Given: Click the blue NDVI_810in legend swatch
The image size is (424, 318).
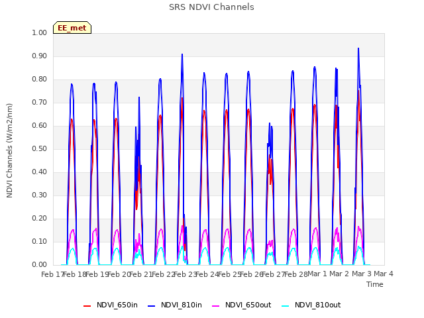Looking at the screenshot, I should 151,306.
